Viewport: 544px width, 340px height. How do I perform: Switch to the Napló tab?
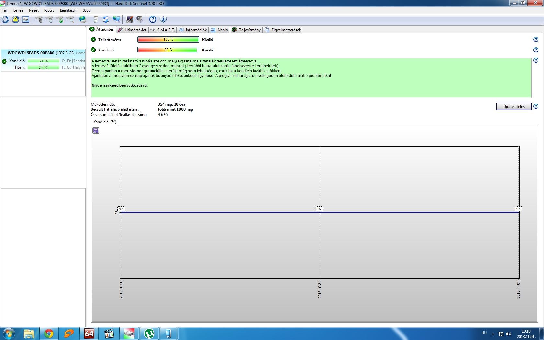click(220, 30)
